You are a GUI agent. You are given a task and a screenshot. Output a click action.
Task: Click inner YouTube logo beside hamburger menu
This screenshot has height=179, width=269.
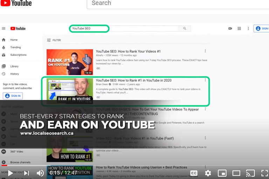(x=18, y=28)
